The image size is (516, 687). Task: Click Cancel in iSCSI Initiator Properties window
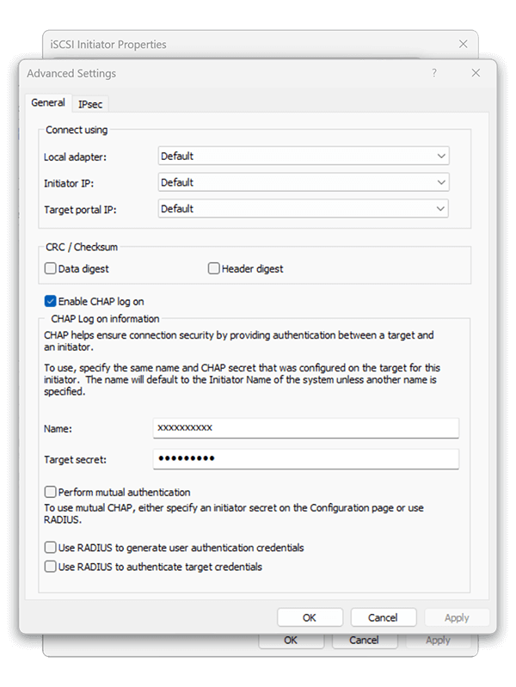click(x=365, y=640)
